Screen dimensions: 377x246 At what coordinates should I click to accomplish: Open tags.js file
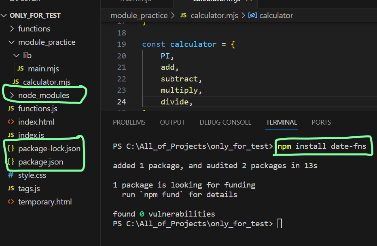[29, 189]
